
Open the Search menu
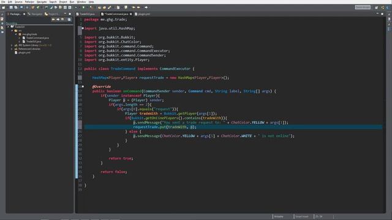point(53,2)
